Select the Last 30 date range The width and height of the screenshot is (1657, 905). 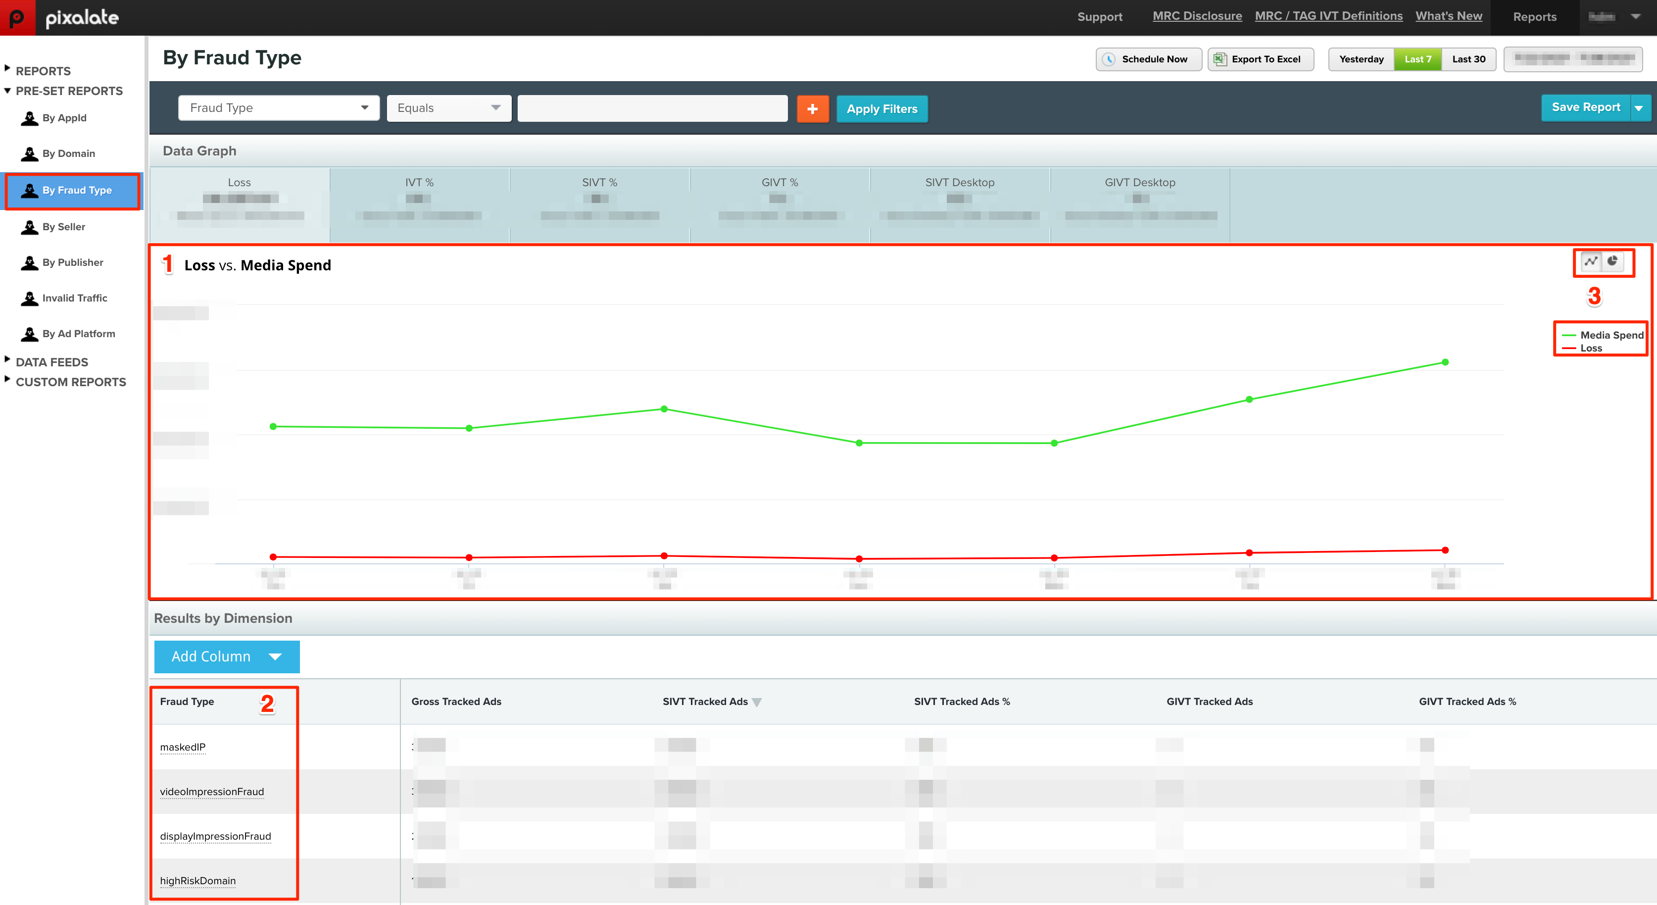(x=1468, y=59)
